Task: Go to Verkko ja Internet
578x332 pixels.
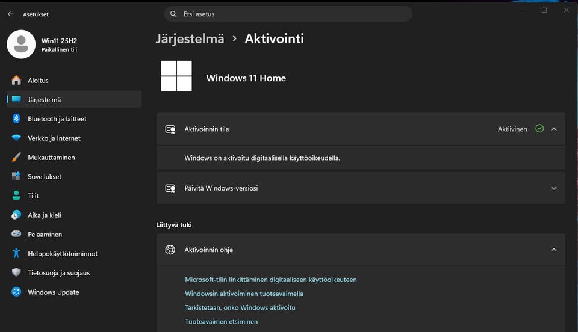Action: 74,138
